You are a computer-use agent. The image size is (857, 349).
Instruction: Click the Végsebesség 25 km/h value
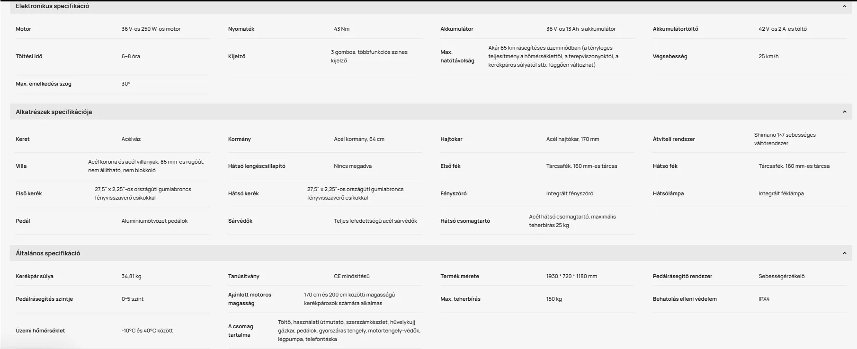click(x=768, y=56)
